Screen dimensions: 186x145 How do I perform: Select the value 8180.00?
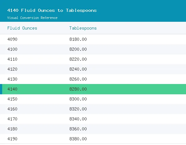pyautogui.click(x=78, y=39)
